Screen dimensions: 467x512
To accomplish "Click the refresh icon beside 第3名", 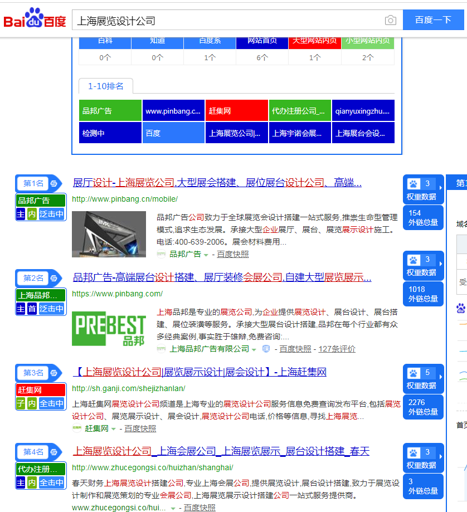I will pyautogui.click(x=54, y=373).
